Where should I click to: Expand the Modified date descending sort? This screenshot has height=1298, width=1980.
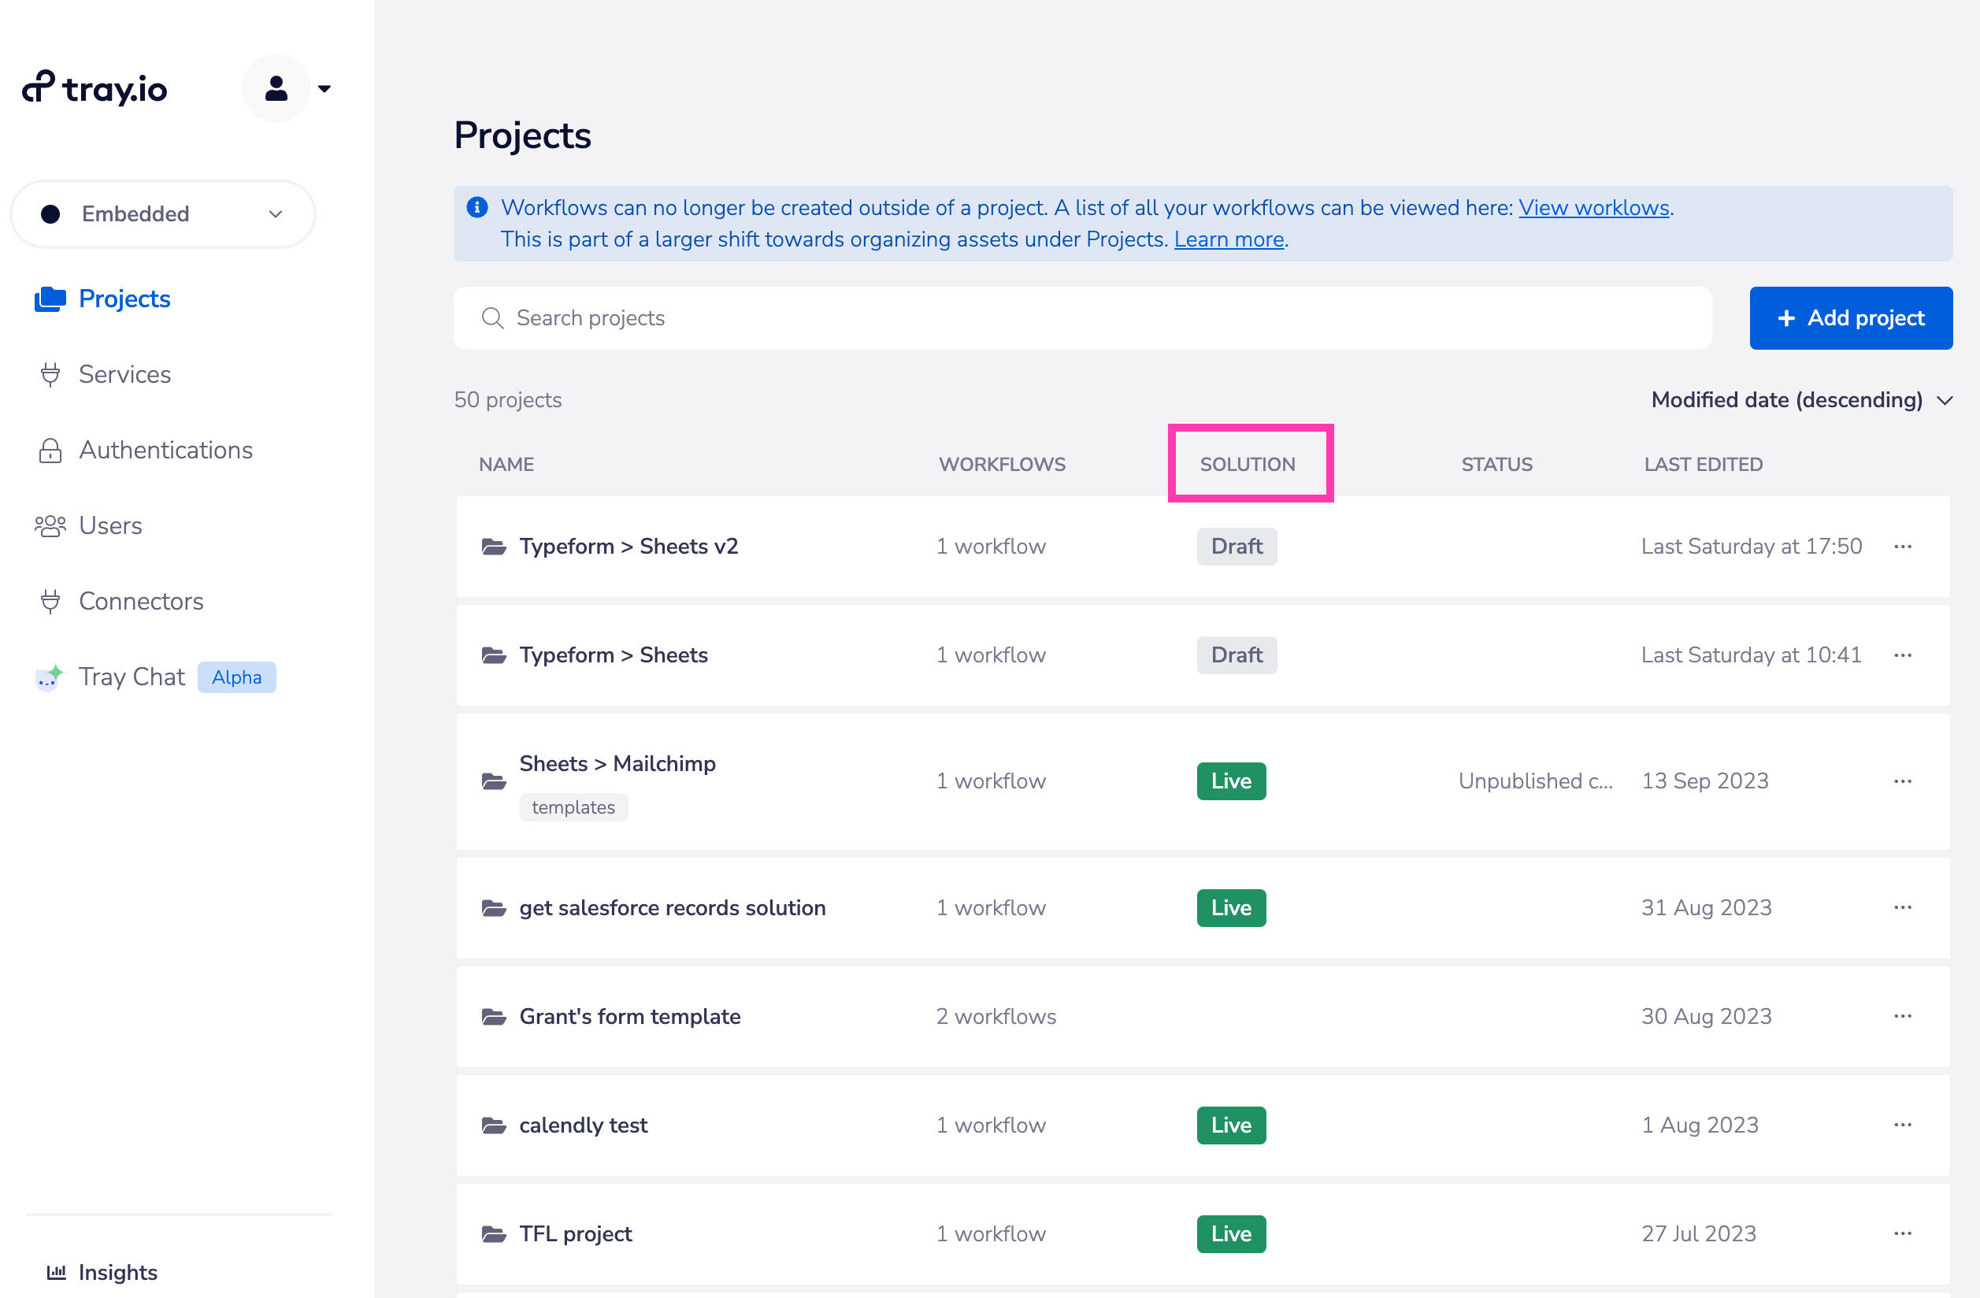[1802, 400]
